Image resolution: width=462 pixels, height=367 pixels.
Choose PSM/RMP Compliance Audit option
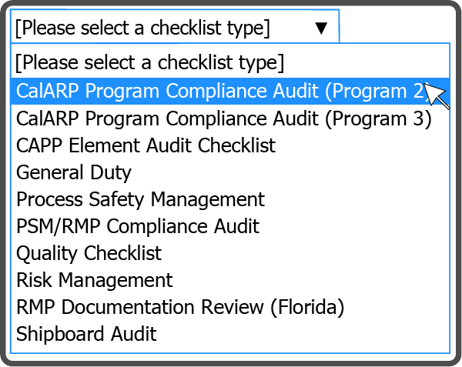tap(230, 226)
